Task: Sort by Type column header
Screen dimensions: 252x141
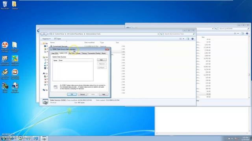Action: pos(102,43)
